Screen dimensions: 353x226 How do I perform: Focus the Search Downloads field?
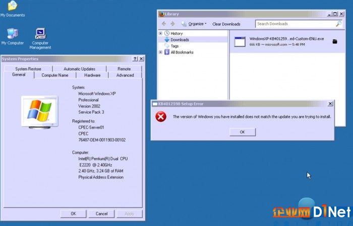[x=299, y=24]
